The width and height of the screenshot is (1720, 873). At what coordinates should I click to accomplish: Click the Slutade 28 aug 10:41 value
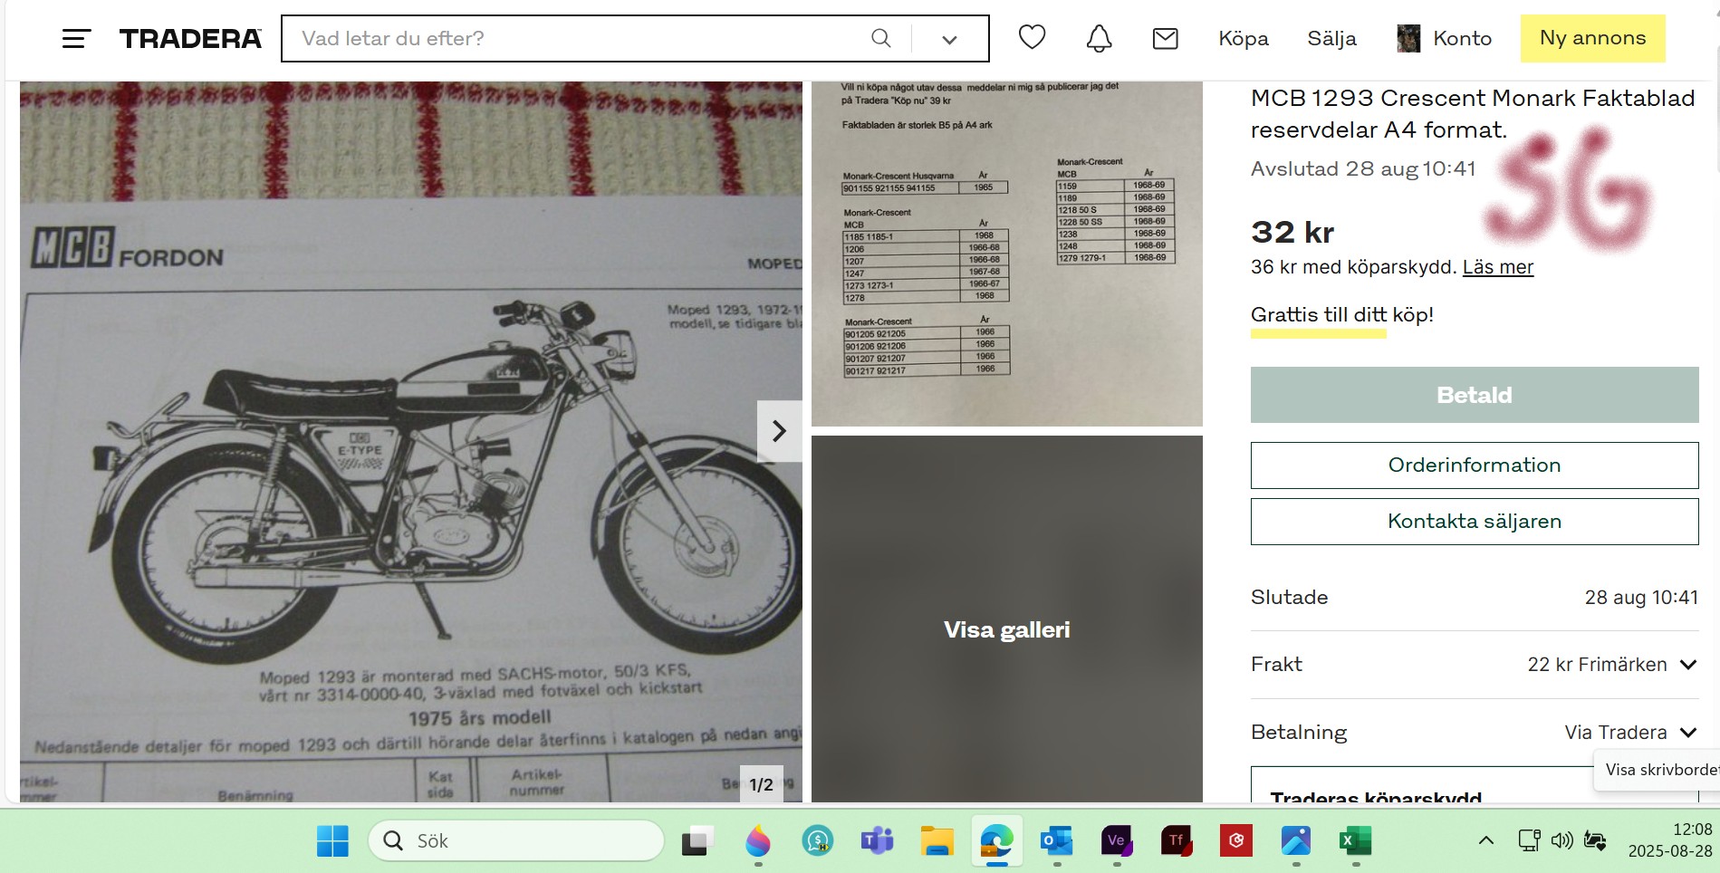point(1641,598)
